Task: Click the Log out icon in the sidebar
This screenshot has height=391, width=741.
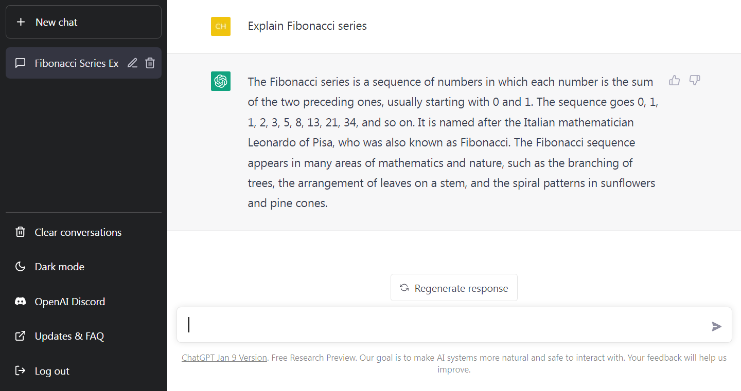Action: pos(20,370)
